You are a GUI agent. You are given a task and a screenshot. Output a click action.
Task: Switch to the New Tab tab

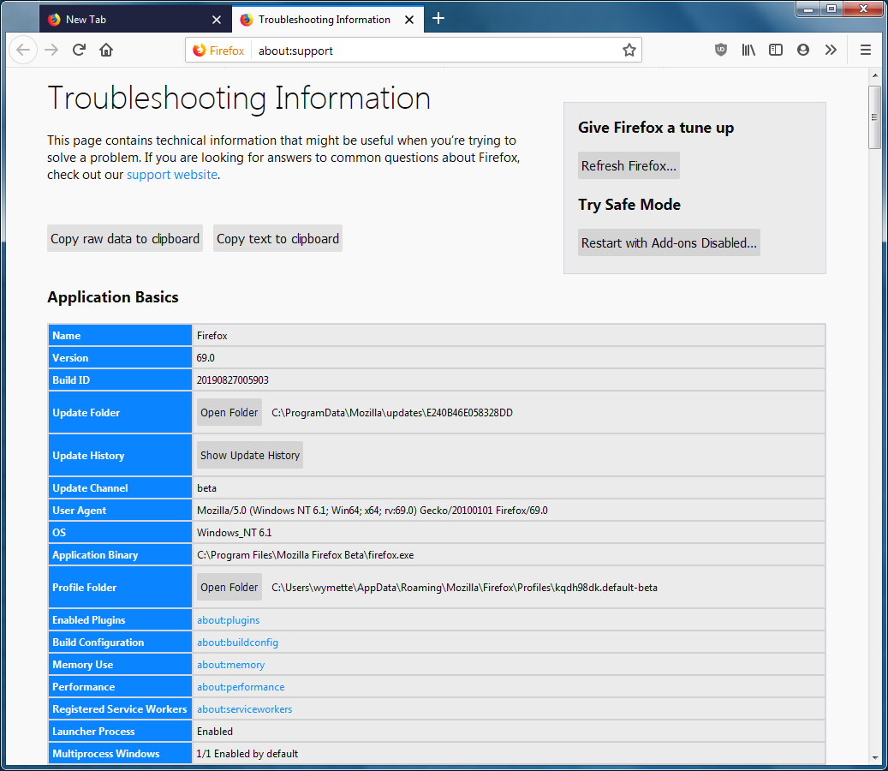tap(136, 20)
